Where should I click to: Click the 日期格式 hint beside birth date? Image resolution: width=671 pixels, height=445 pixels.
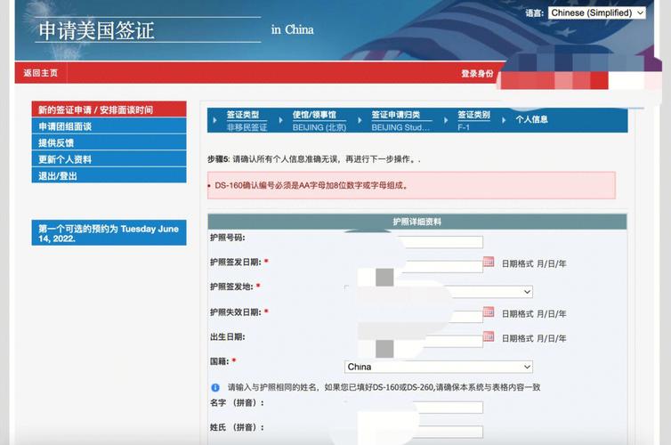(x=534, y=338)
